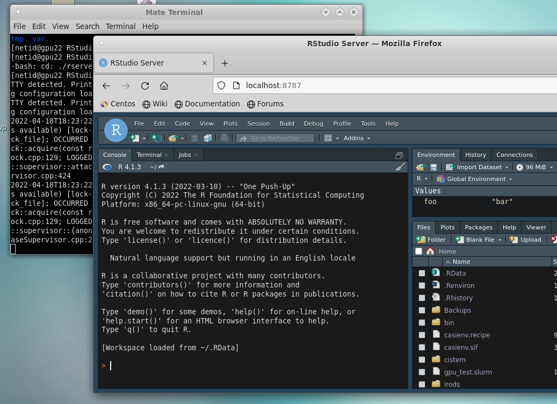Open the Centos bookmark
Image resolution: width=557 pixels, height=404 pixels.
click(118, 104)
